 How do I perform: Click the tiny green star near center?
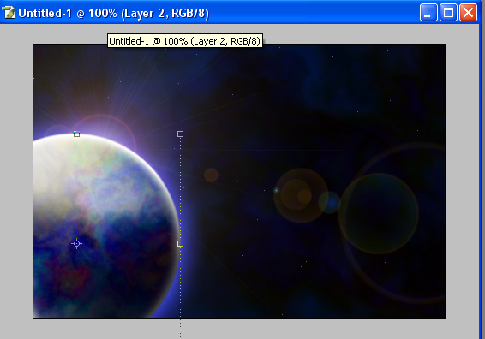coord(237,181)
